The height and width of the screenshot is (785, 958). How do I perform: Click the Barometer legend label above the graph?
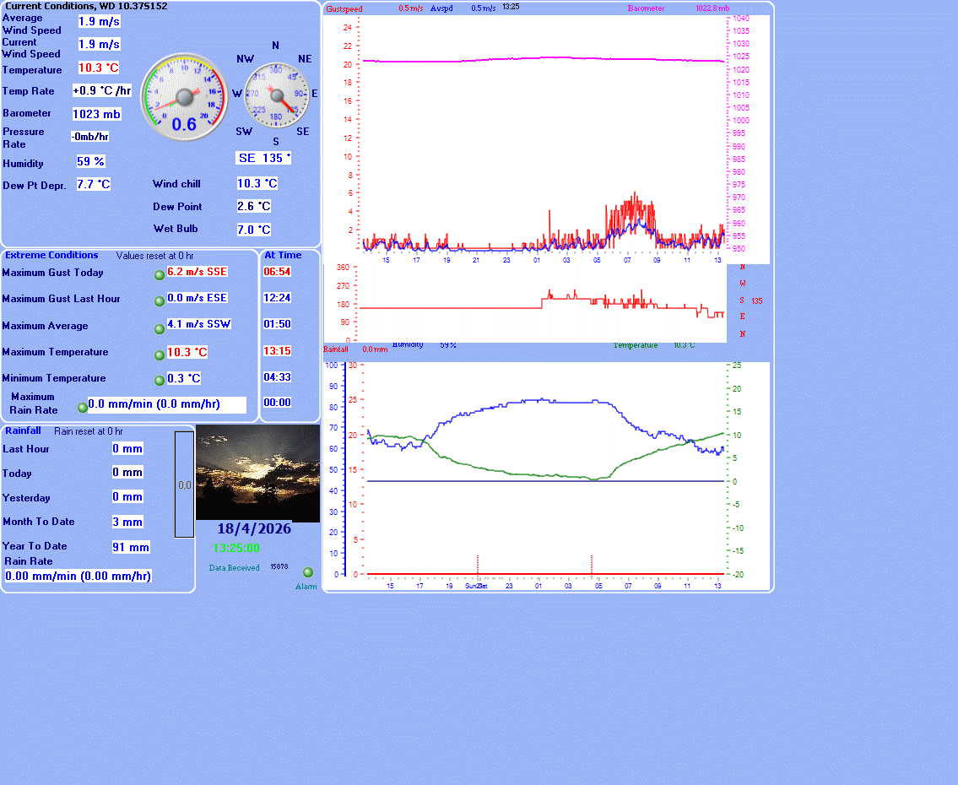646,8
